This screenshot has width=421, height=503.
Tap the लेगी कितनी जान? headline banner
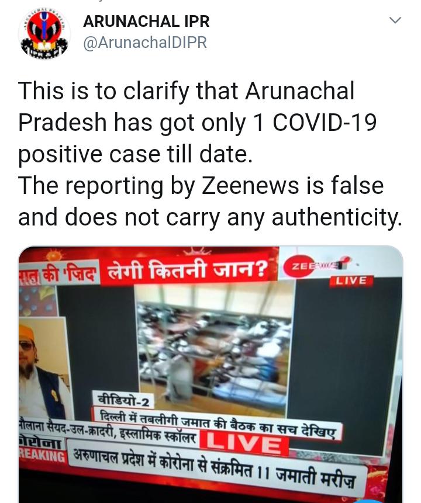point(188,269)
